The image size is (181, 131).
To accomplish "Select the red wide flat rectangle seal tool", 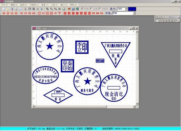I will click(43, 13).
